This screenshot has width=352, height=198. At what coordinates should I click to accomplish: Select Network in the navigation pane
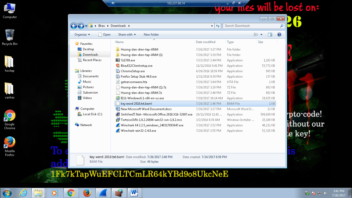pos(86,125)
